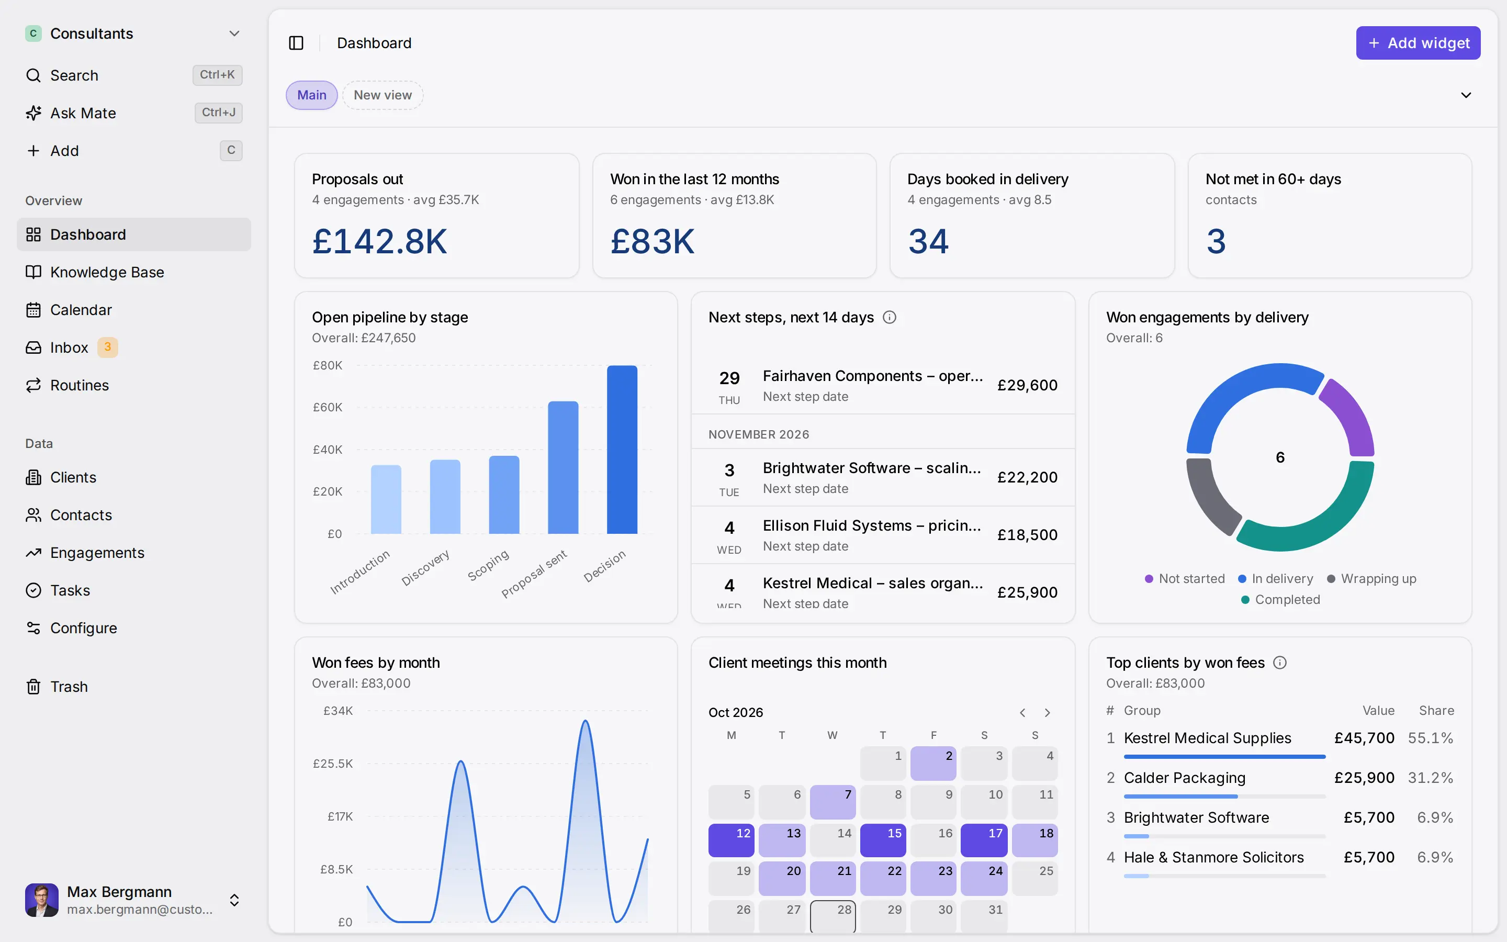Click the Tasks check-circle icon

[x=33, y=591]
